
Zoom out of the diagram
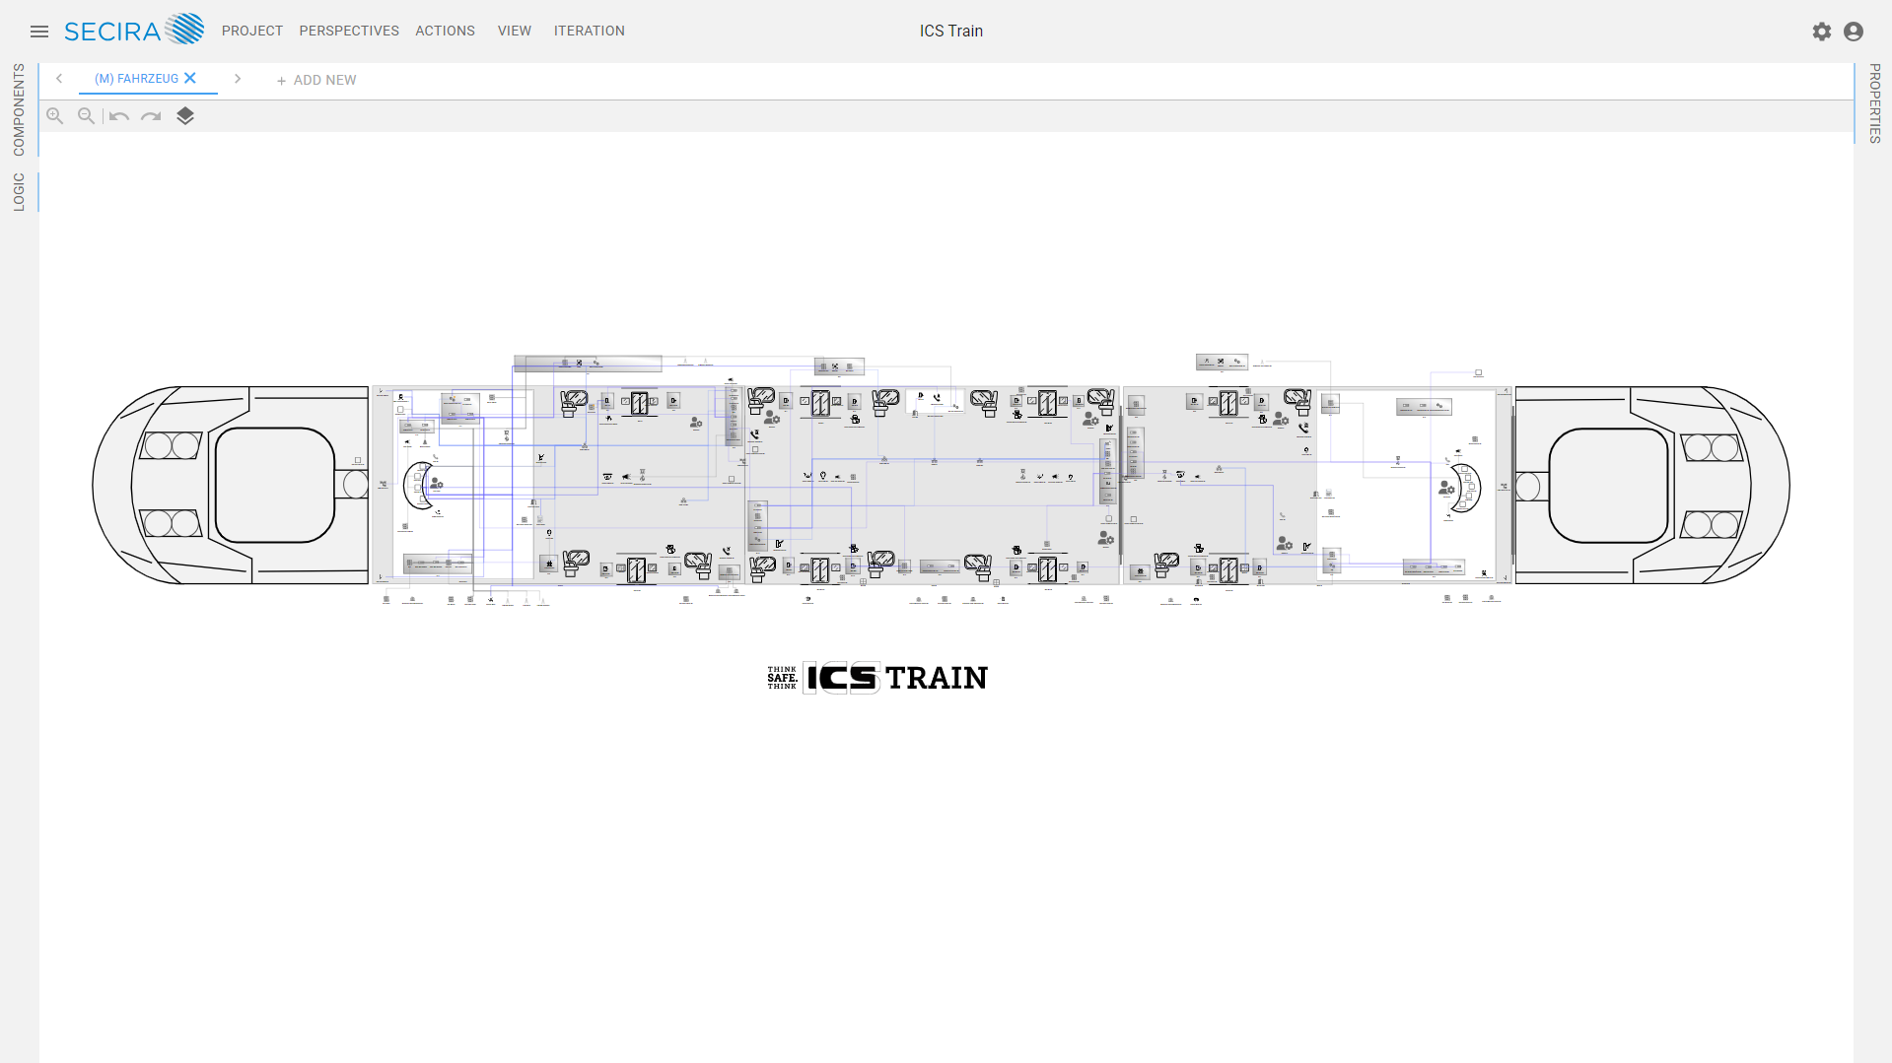click(87, 116)
